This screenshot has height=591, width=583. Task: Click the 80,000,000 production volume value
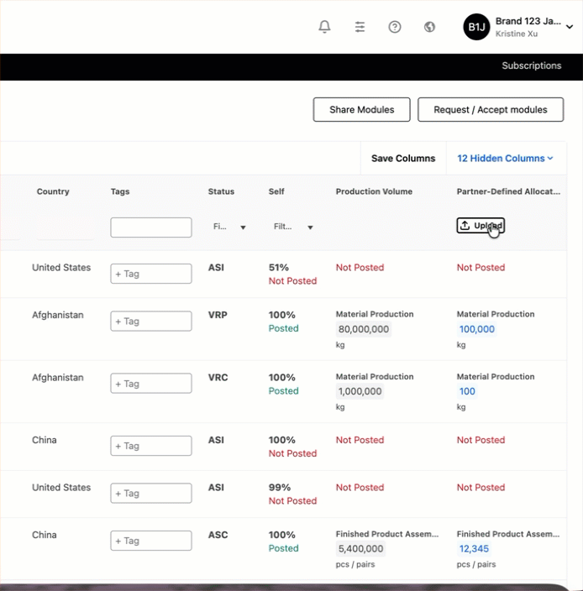(x=364, y=329)
